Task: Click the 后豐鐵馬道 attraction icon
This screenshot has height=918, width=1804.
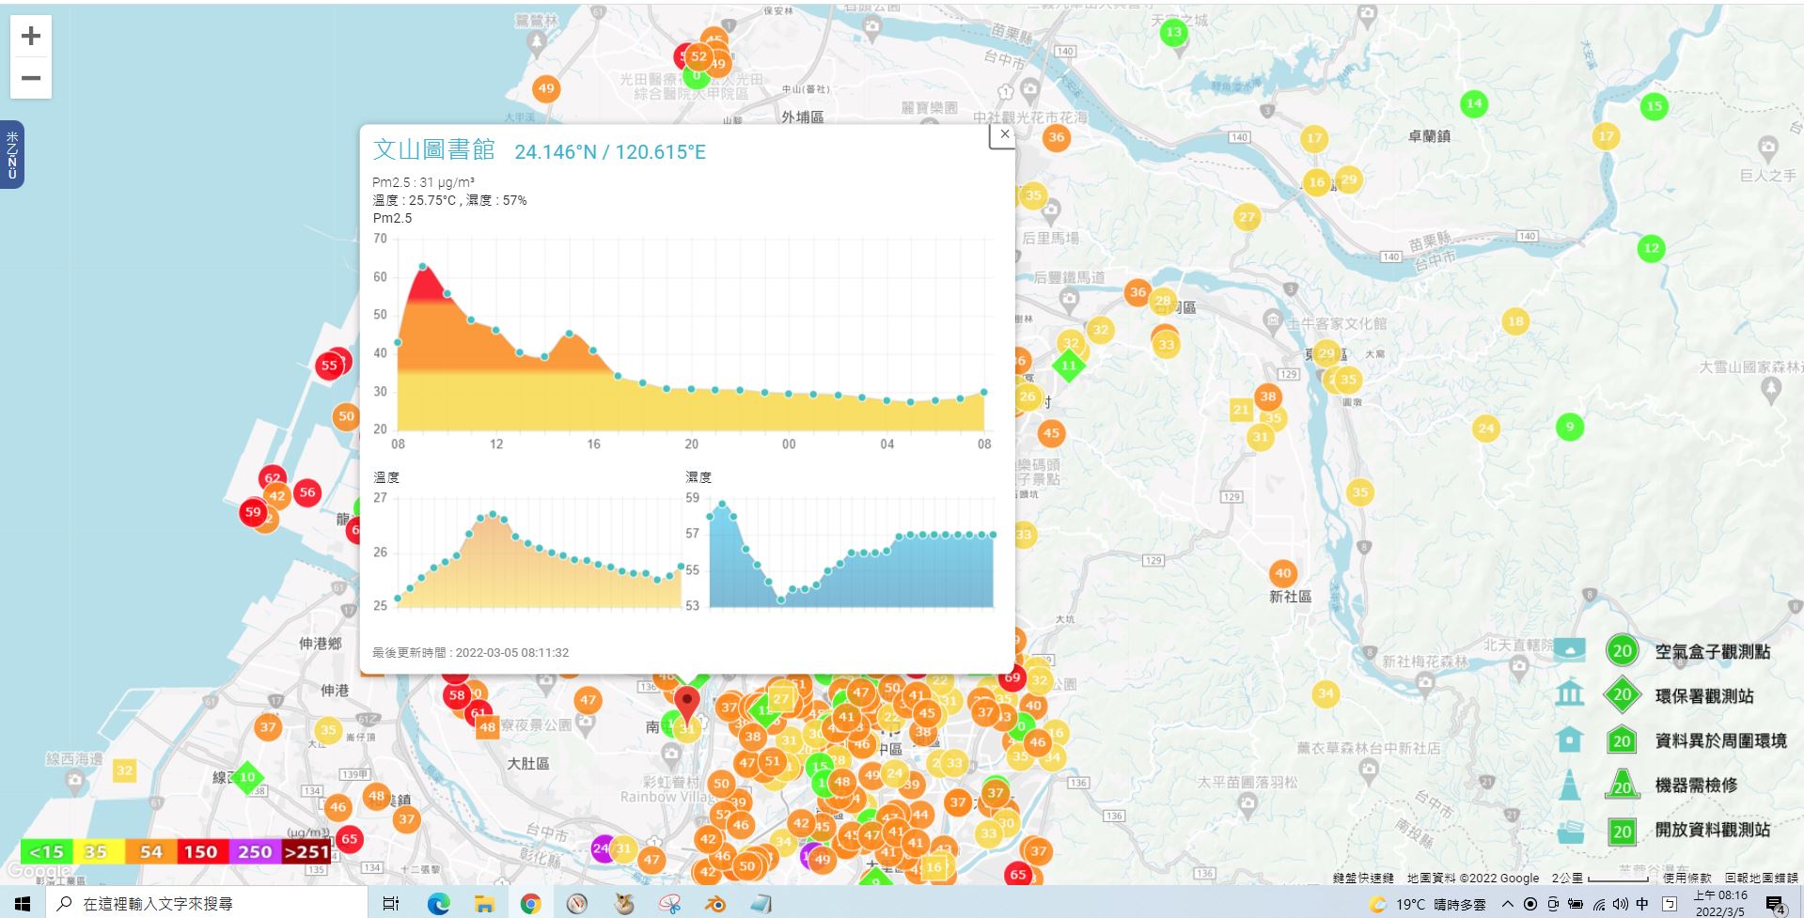Action: pos(1069,300)
